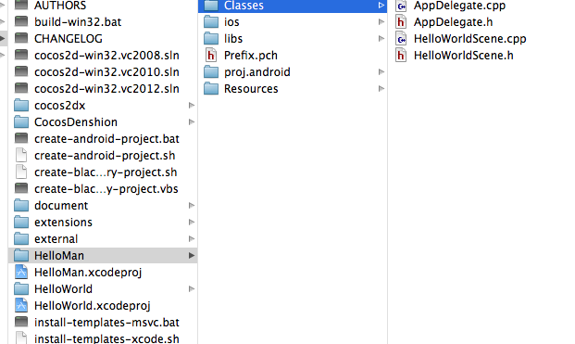Image resolution: width=575 pixels, height=344 pixels.
Task: Expand the external folder arrow
Action: 192,238
